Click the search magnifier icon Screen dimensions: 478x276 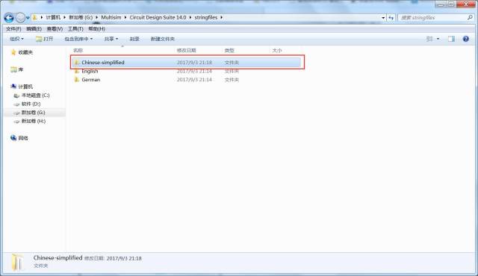pyautogui.click(x=470, y=18)
